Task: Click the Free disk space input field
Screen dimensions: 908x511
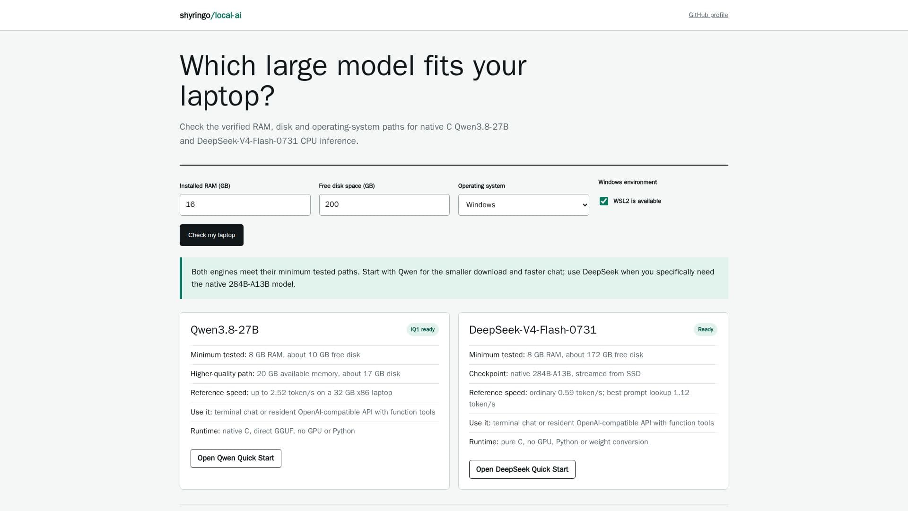Action: pos(384,205)
